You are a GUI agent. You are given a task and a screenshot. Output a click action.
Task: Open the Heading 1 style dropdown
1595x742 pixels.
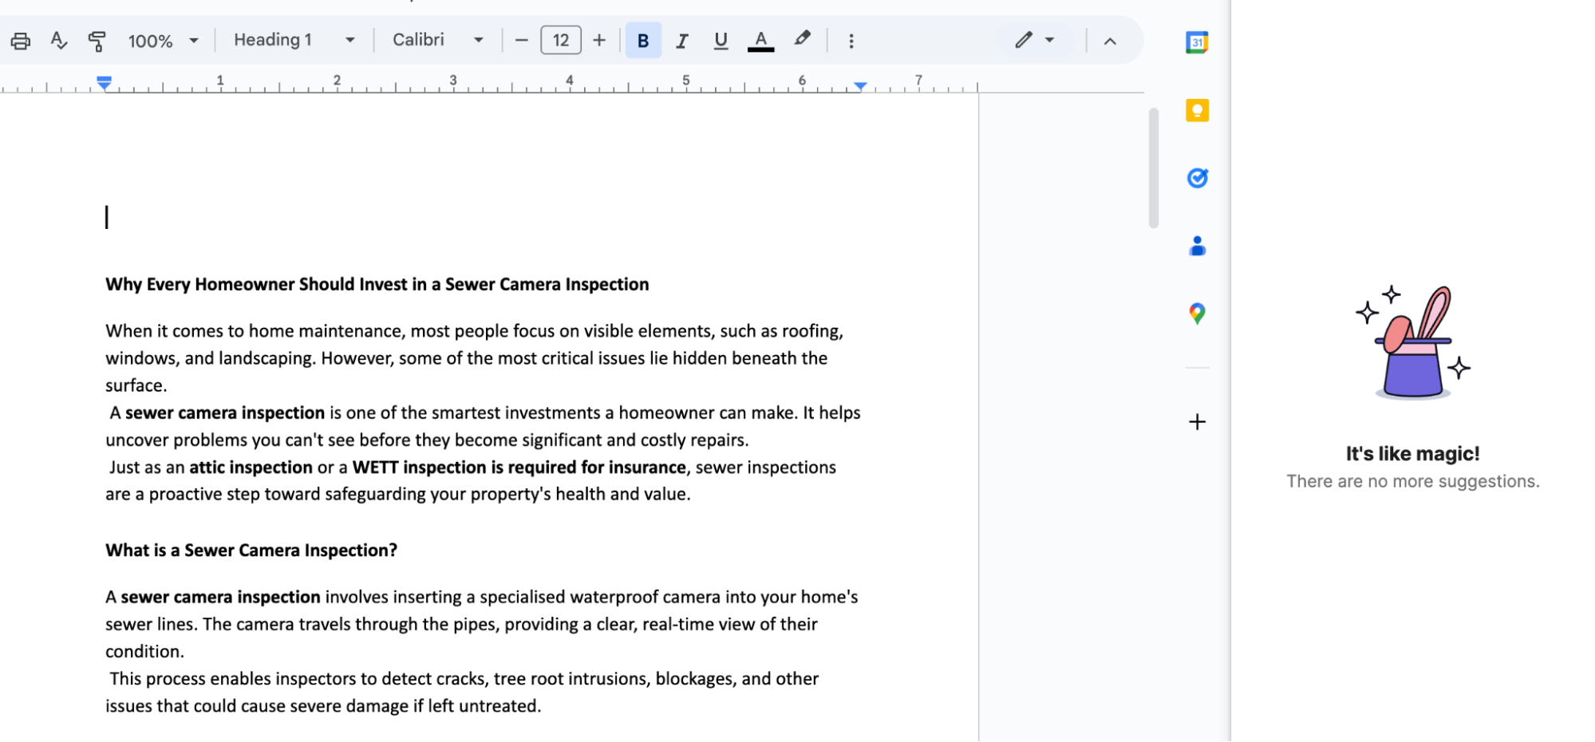point(294,40)
